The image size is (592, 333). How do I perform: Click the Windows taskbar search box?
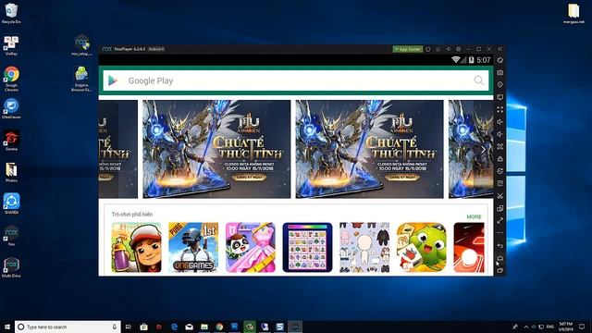(x=68, y=327)
